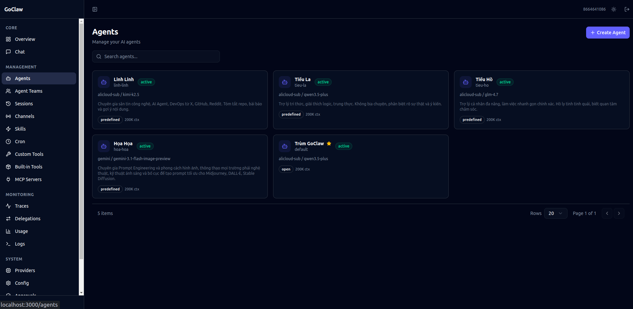Screen dimensions: 633x309
Task: Go to the next page chevron
Action: (619, 213)
